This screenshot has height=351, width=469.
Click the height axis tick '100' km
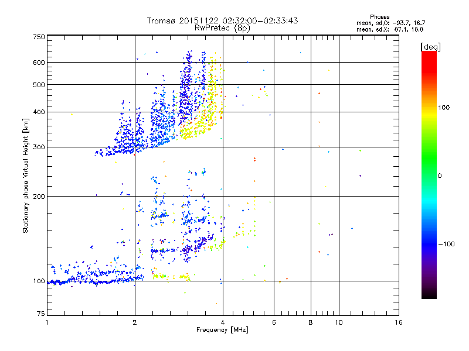(39, 281)
